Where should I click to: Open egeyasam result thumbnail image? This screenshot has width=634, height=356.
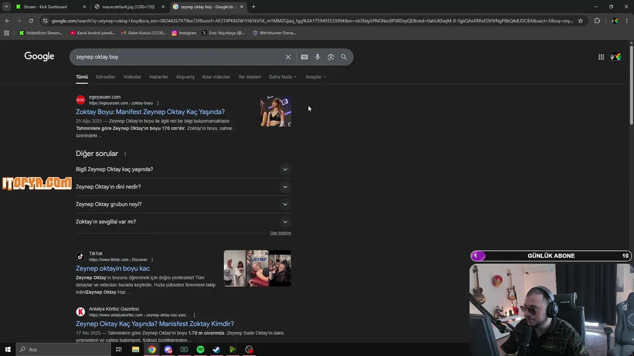tap(276, 112)
